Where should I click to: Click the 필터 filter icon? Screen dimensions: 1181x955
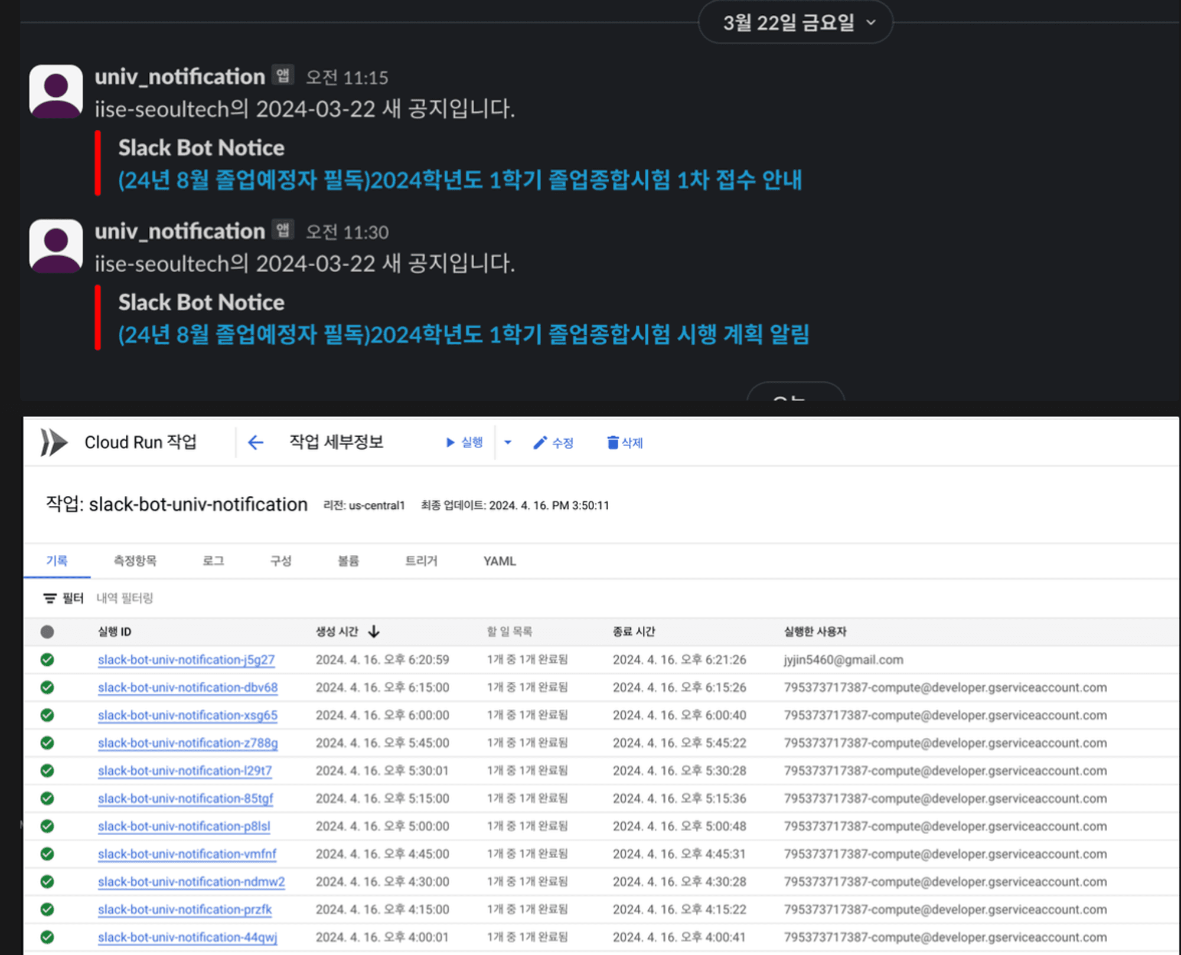pyautogui.click(x=50, y=598)
